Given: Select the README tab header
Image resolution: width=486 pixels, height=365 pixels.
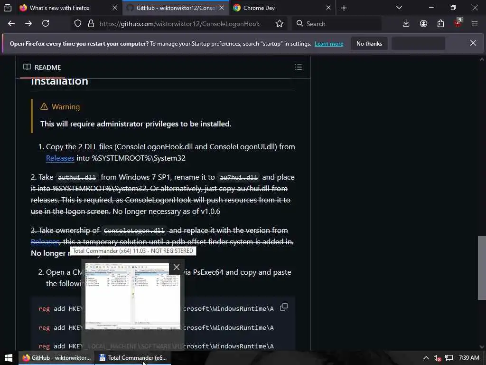Looking at the screenshot, I should 42,67.
